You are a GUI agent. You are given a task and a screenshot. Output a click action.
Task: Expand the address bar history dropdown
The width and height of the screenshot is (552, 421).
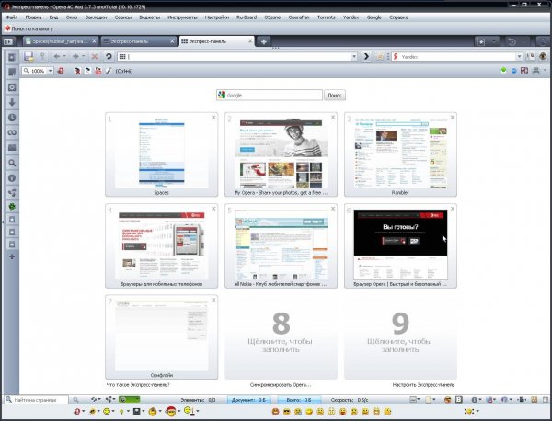pyautogui.click(x=354, y=56)
